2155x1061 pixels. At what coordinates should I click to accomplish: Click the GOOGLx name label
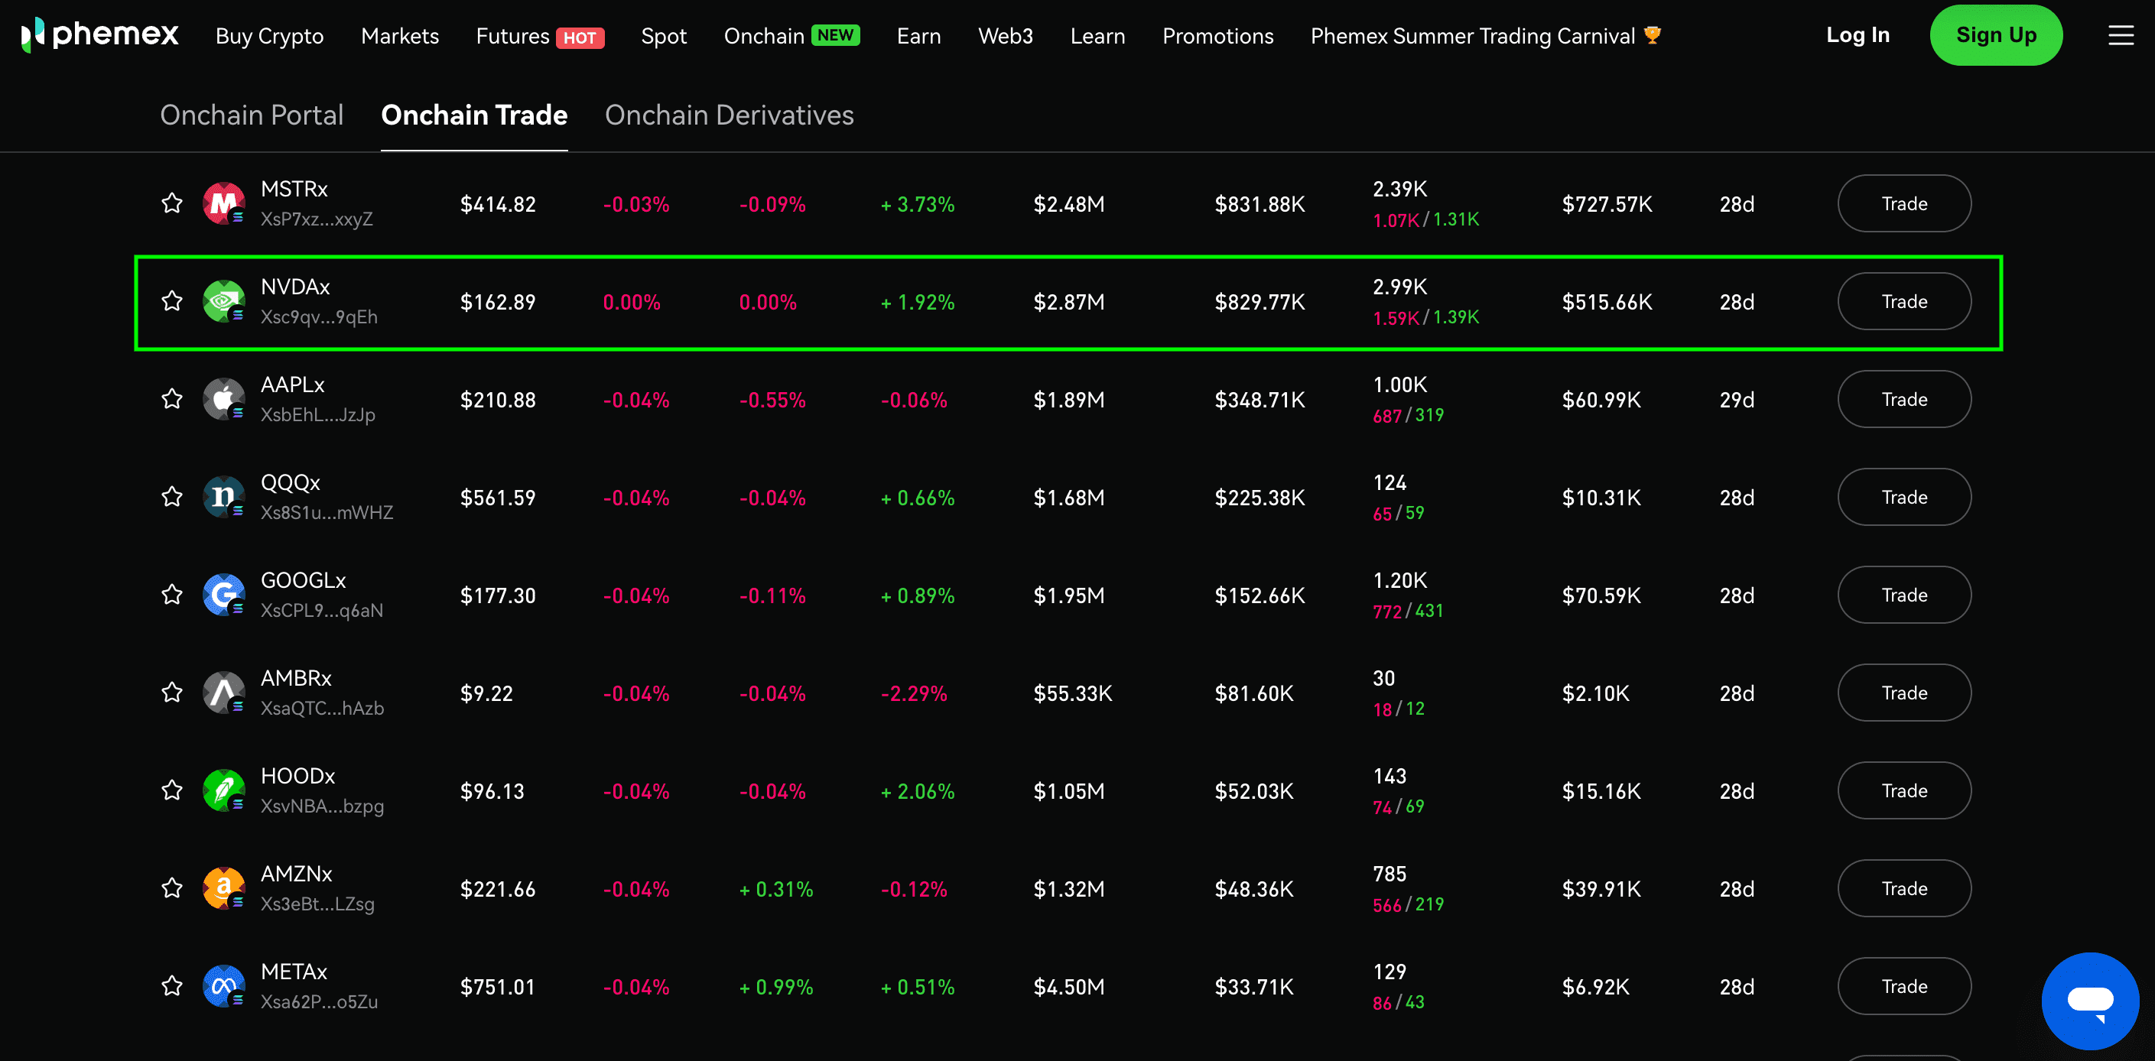click(303, 579)
